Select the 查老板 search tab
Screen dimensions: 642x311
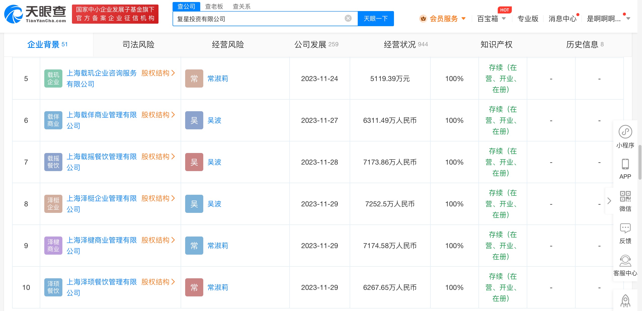tap(214, 6)
